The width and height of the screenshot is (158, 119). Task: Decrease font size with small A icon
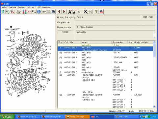click(x=75, y=12)
